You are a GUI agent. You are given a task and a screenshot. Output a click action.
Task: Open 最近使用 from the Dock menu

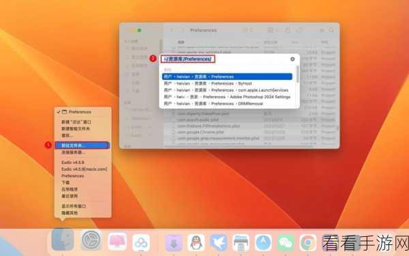point(70,196)
